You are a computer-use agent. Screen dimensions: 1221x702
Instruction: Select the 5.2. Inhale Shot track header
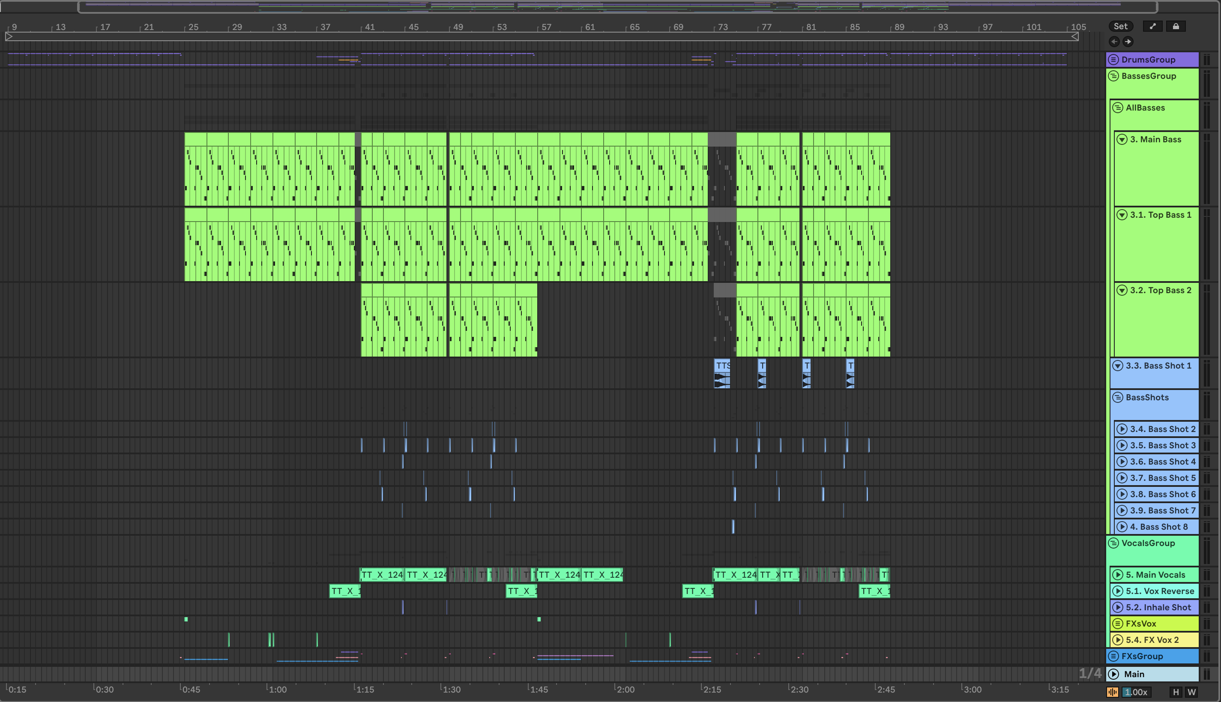pos(1158,608)
